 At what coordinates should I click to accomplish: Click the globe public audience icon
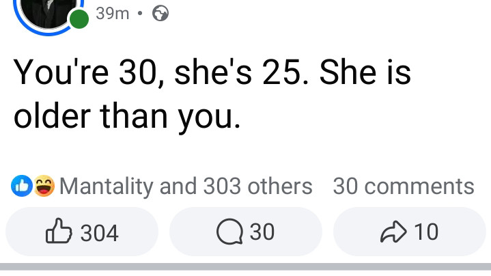tap(160, 13)
